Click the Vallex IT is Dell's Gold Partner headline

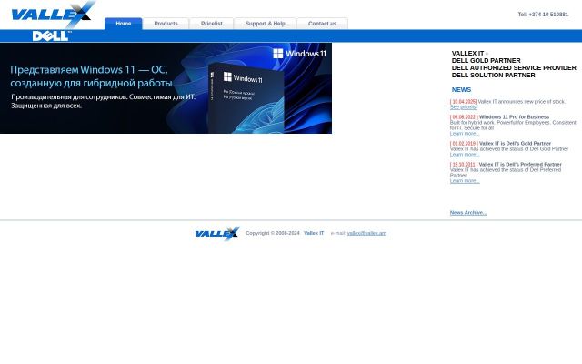tap(515, 144)
